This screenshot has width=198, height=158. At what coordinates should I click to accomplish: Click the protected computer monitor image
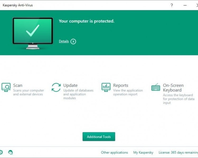coord(33,33)
